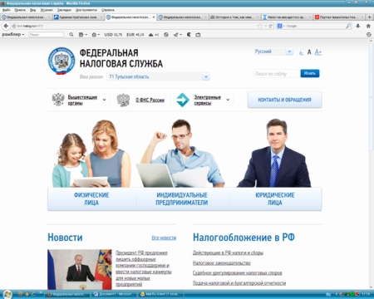Open the 71 Тульская область region dropdown
Viewport: 374px width, 299px height.
coord(158,76)
